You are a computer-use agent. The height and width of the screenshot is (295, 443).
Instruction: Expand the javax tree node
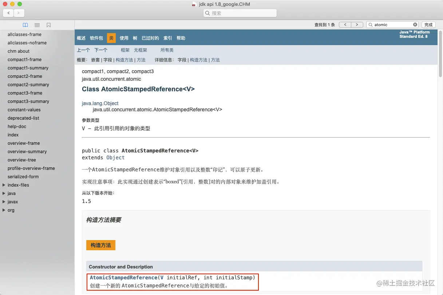[4, 202]
